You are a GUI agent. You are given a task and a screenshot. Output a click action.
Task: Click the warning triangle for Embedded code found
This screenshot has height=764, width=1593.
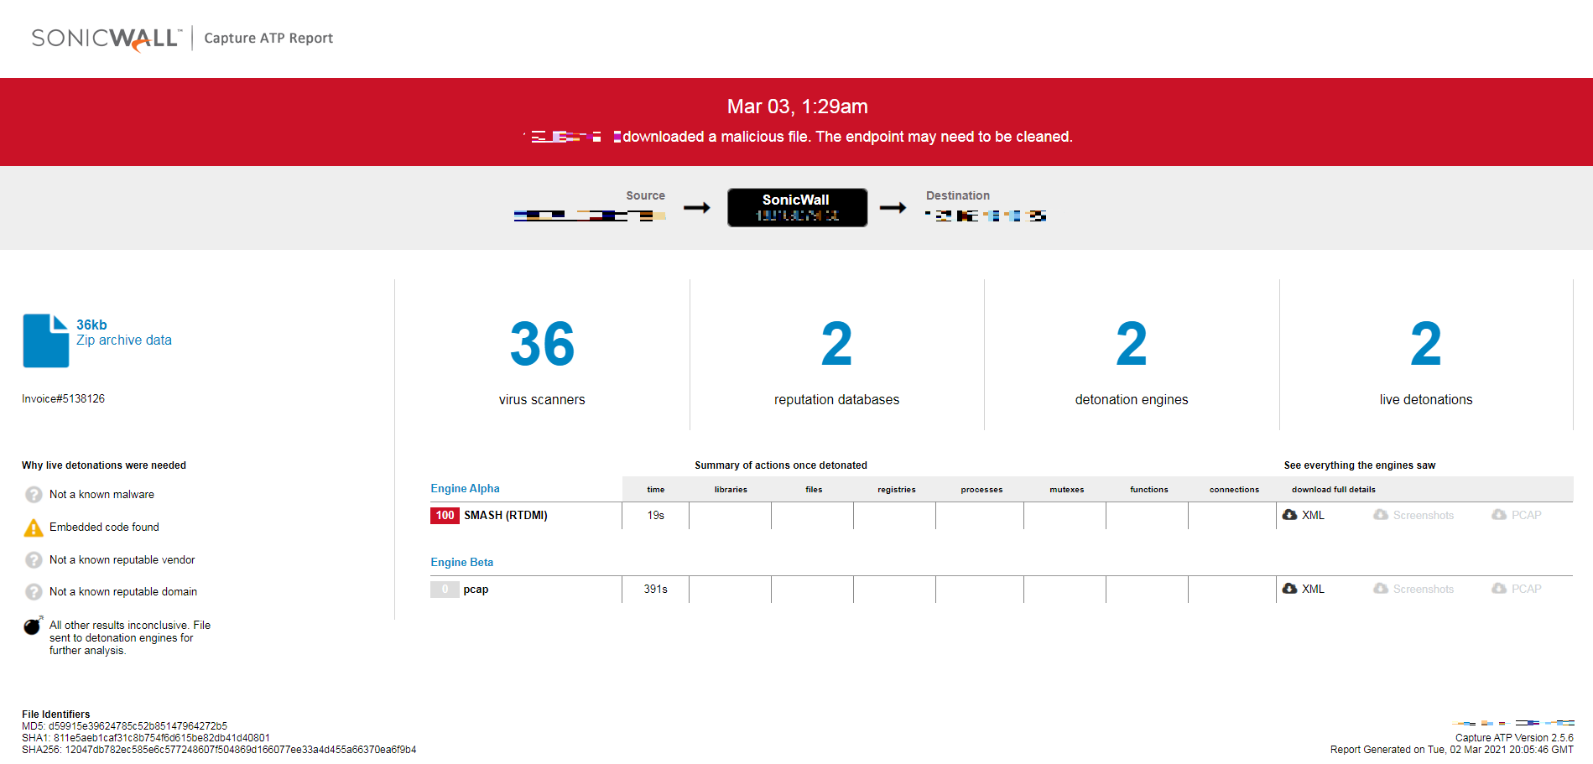[x=34, y=528]
